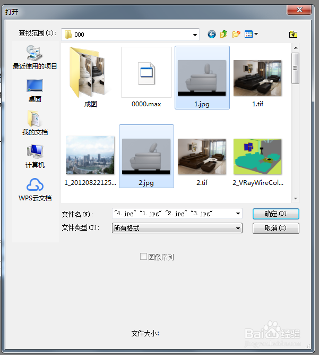Image resolution: width=319 pixels, height=355 pixels.
Task: Expand the 查找范围 folder dropdown
Action: (195, 35)
